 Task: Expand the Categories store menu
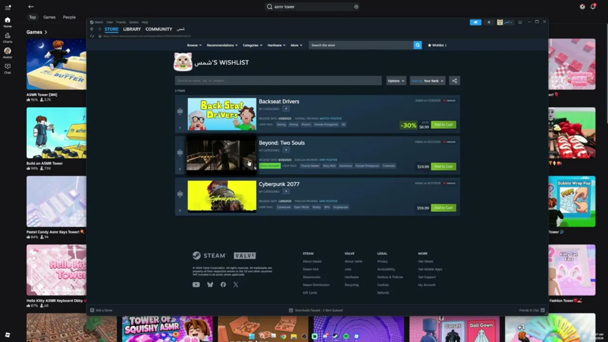[x=253, y=45]
